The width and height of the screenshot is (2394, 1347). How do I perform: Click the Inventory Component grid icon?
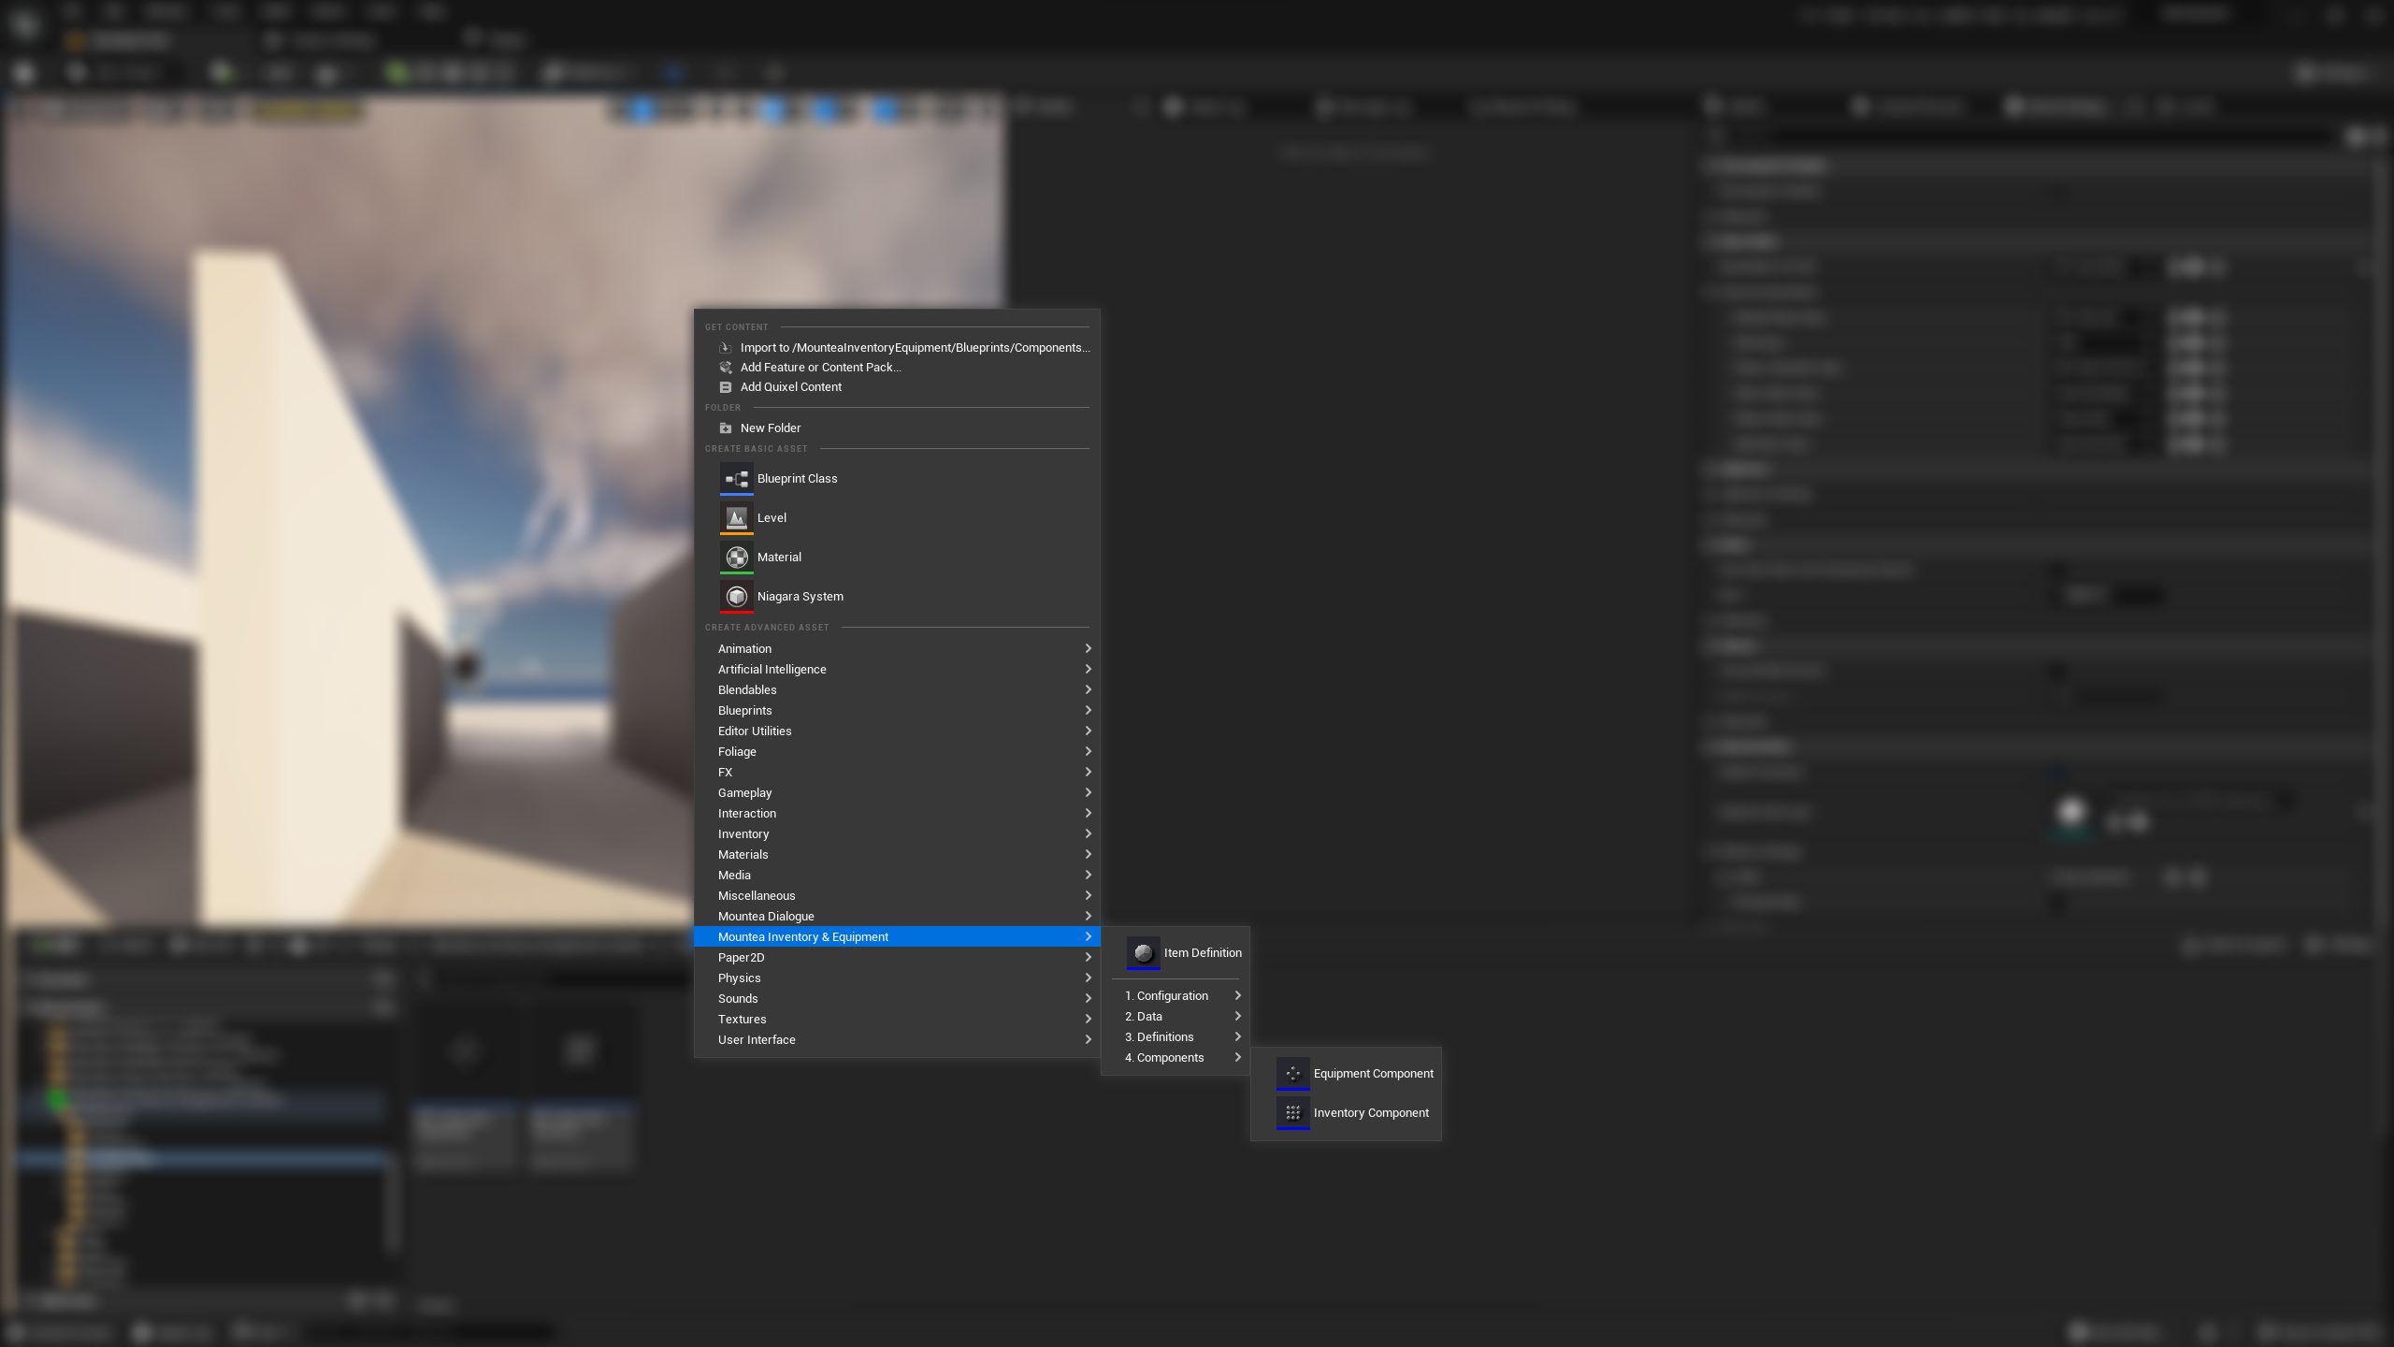[1292, 1113]
